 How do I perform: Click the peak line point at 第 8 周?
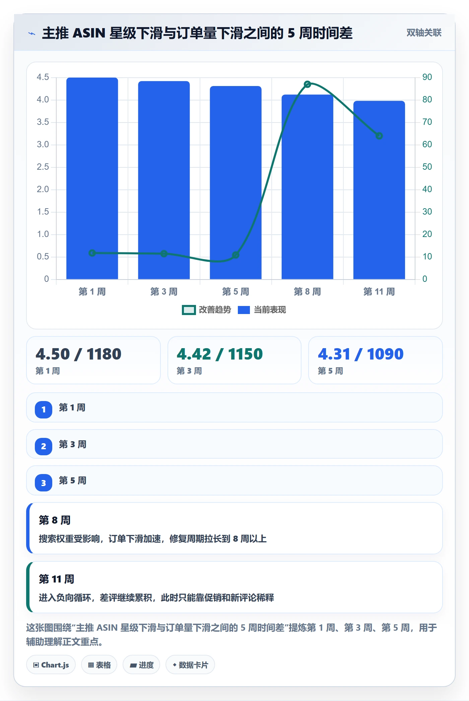click(307, 84)
